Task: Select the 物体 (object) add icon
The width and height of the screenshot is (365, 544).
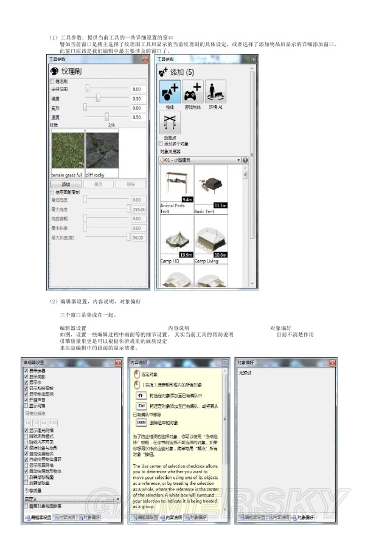Action: (x=170, y=91)
